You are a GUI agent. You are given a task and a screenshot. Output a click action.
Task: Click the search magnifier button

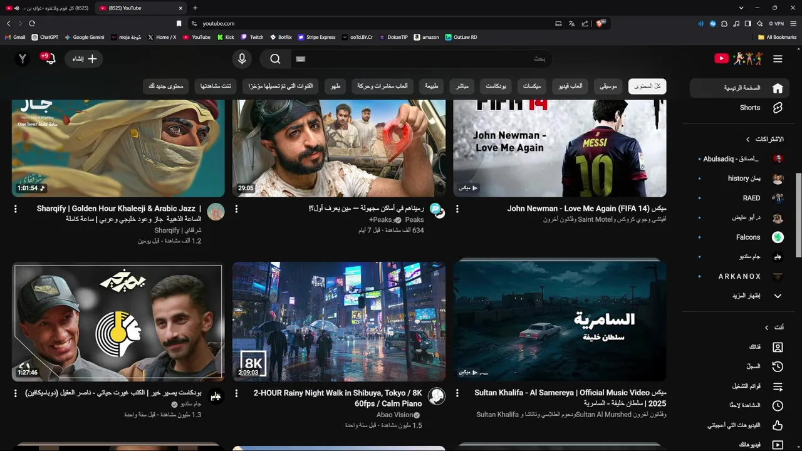coord(275,59)
